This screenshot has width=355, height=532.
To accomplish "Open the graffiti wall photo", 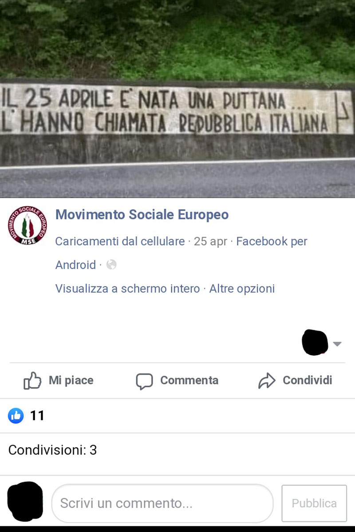I will point(177,98).
